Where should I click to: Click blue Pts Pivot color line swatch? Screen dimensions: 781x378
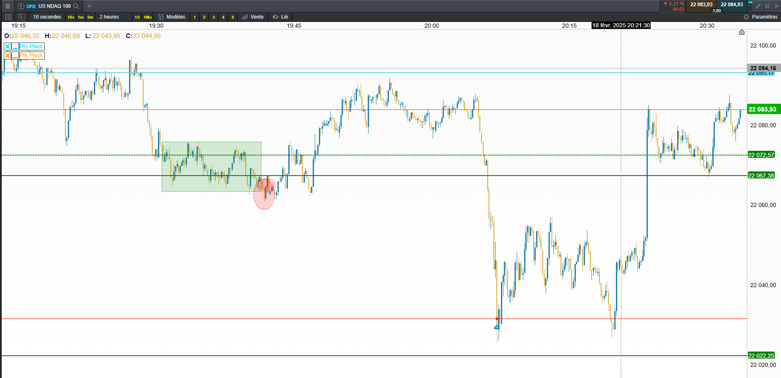coord(15,46)
